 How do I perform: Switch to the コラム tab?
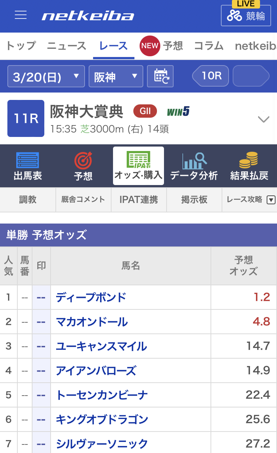pyautogui.click(x=209, y=46)
